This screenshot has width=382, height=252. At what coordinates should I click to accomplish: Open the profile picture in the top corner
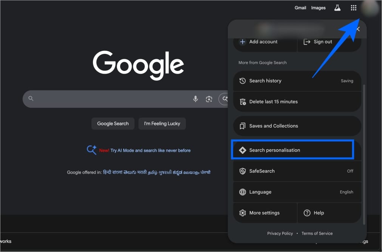point(370,8)
